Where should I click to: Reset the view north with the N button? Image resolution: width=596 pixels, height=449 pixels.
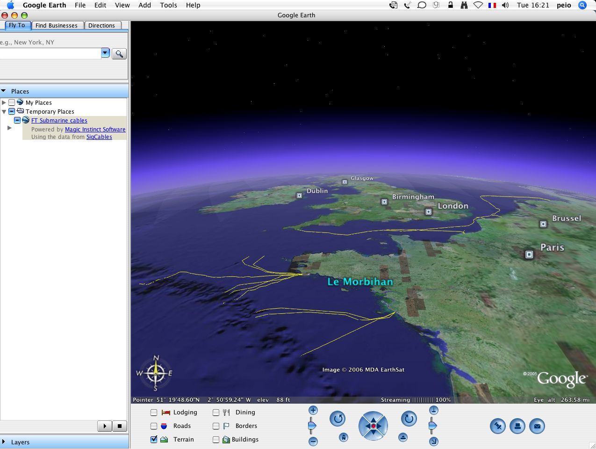[344, 438]
